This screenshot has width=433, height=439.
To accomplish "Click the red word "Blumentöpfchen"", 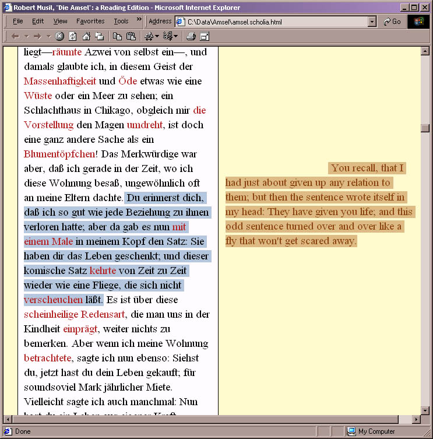I will 59,154.
